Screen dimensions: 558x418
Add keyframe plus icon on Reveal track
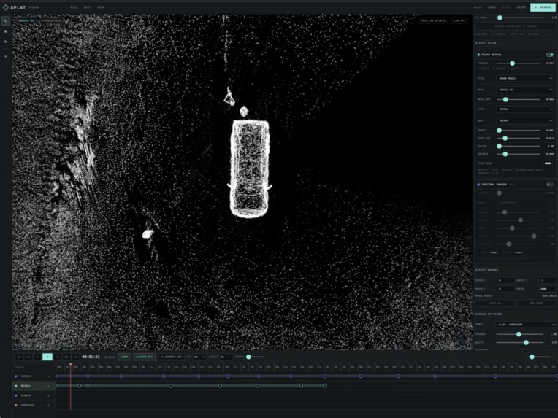click(49, 386)
